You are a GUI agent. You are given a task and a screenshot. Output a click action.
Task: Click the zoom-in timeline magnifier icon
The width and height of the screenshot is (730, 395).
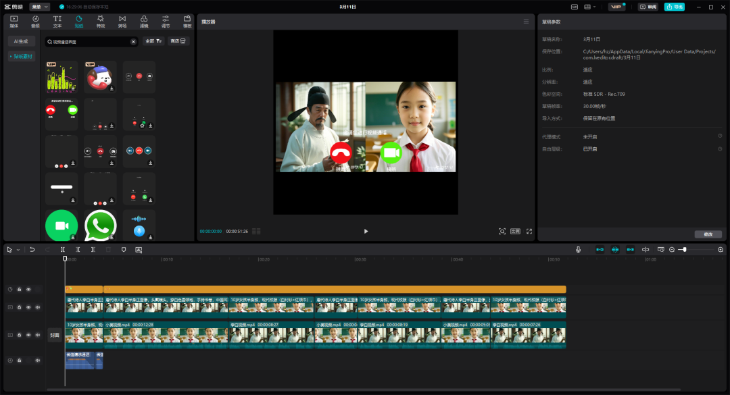pyautogui.click(x=721, y=249)
